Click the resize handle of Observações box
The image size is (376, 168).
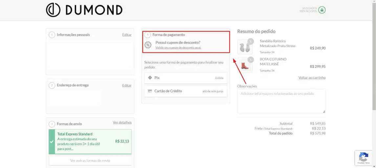click(324, 112)
